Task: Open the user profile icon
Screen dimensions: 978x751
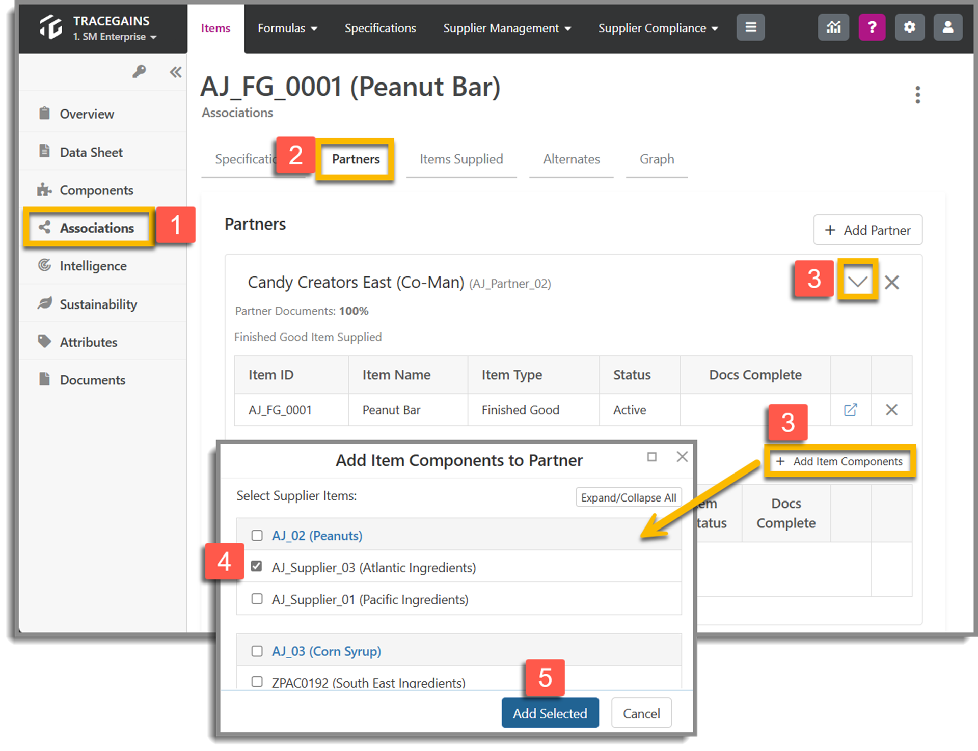Action: click(947, 27)
